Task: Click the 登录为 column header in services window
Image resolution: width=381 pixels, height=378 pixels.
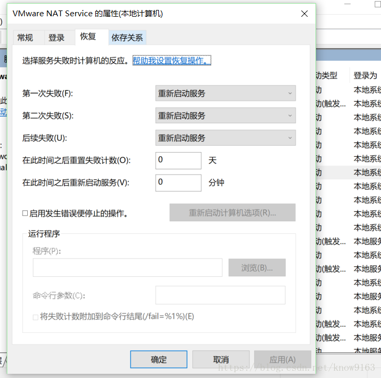Action: (x=365, y=75)
